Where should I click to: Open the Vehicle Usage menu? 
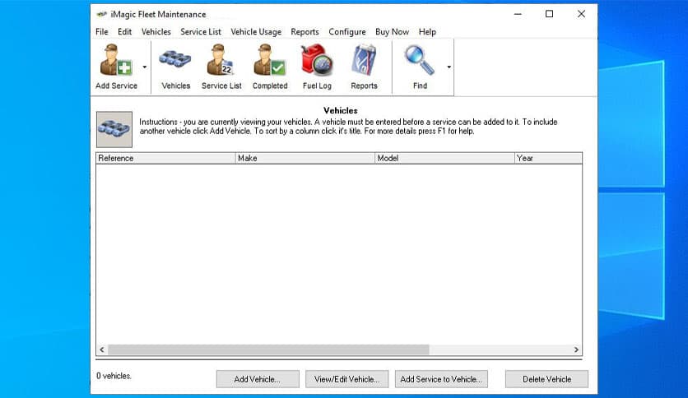click(x=256, y=32)
